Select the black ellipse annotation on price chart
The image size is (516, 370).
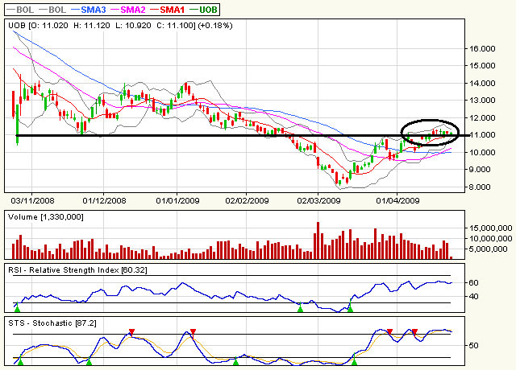(429, 130)
